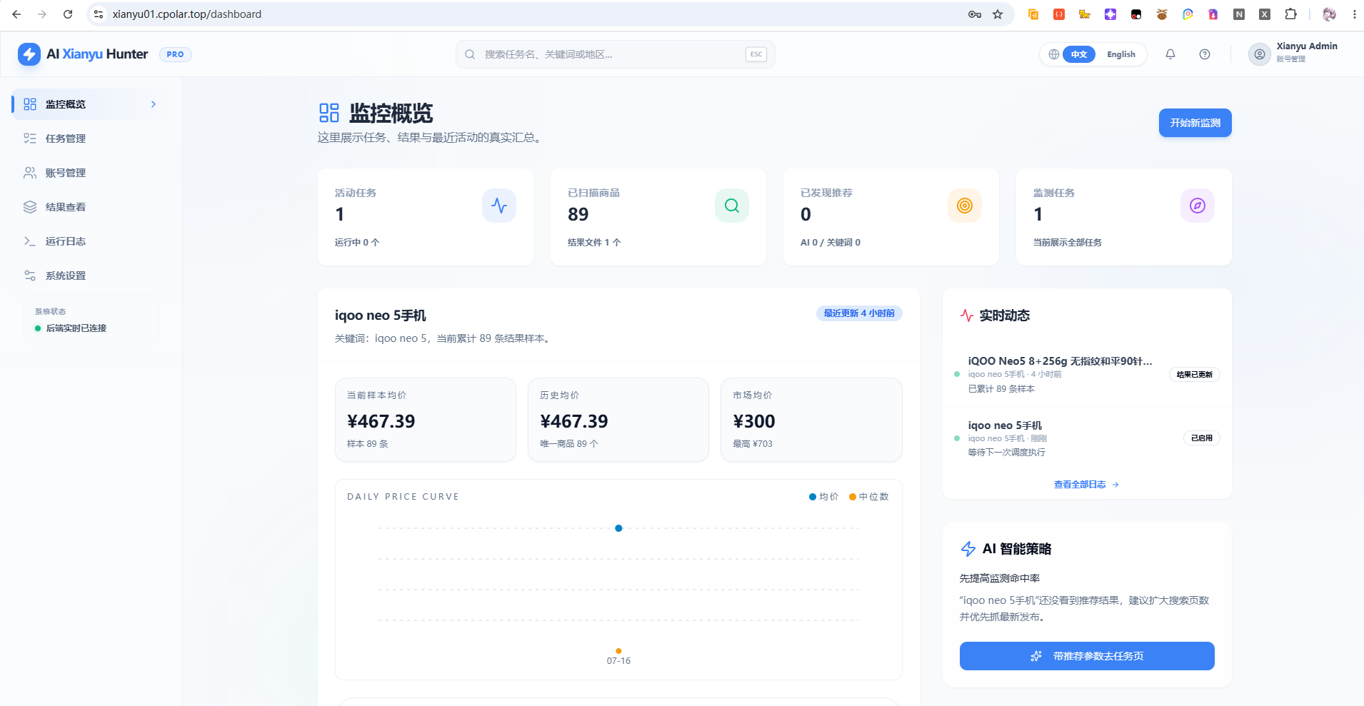Click the 最近更新 4 小时前 badge
Viewport: 1364px width, 706px height.
pyautogui.click(x=859, y=313)
